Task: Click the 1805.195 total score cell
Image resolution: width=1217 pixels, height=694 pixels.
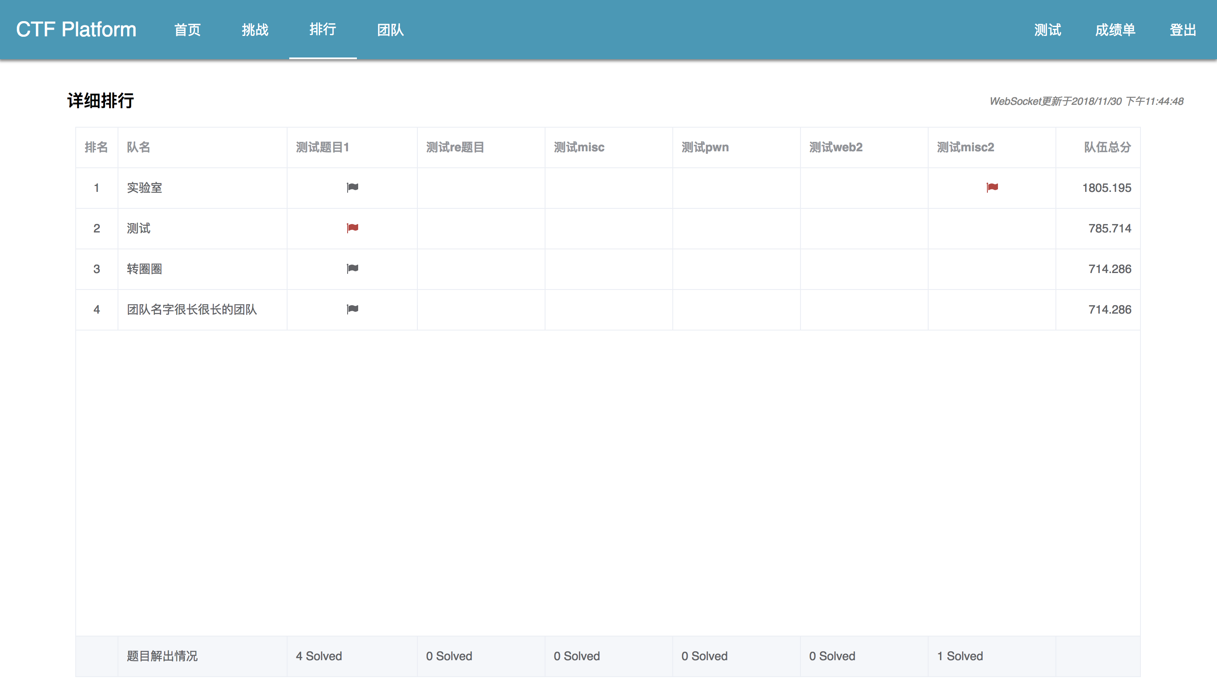Action: [1106, 188]
